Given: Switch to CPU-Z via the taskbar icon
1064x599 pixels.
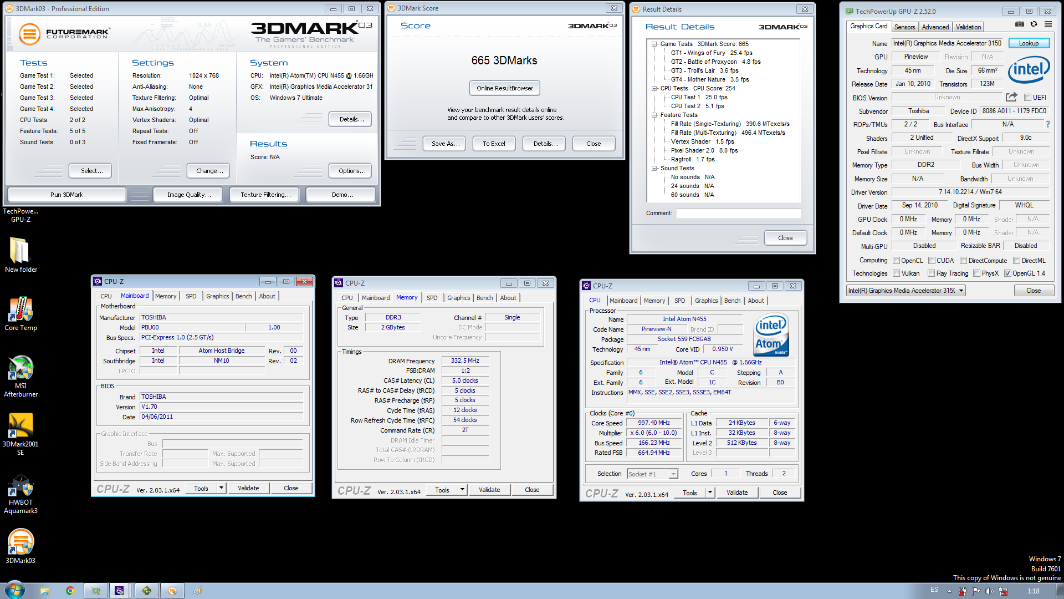Looking at the screenshot, I should click(120, 591).
